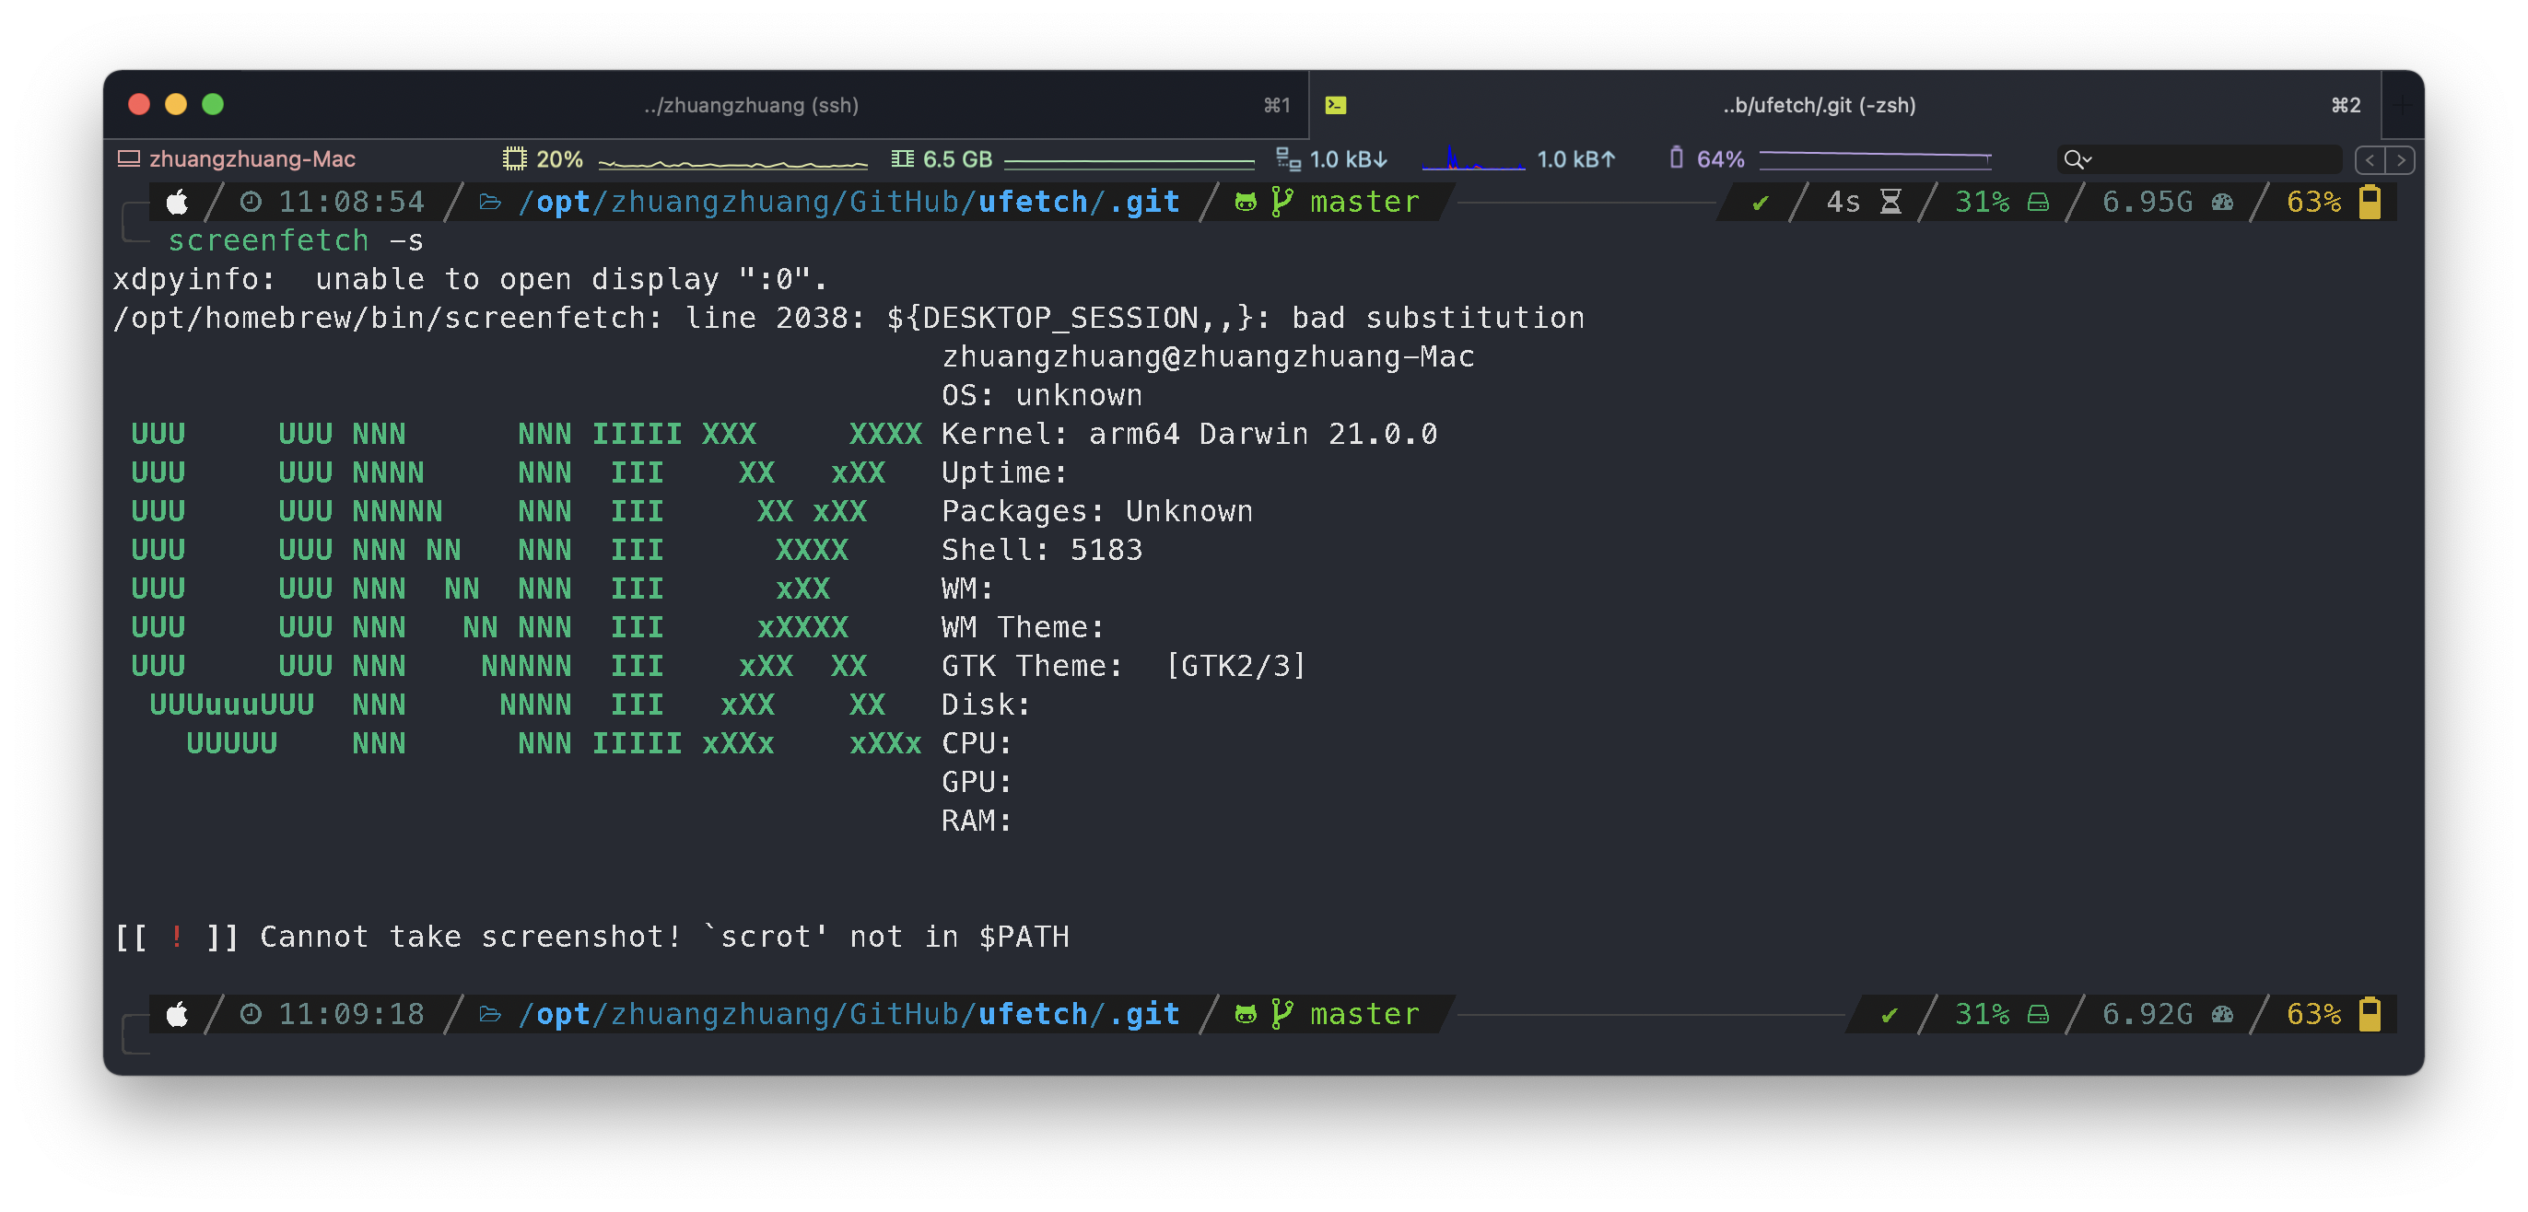Open a new tab with the plus button

[x=2402, y=105]
